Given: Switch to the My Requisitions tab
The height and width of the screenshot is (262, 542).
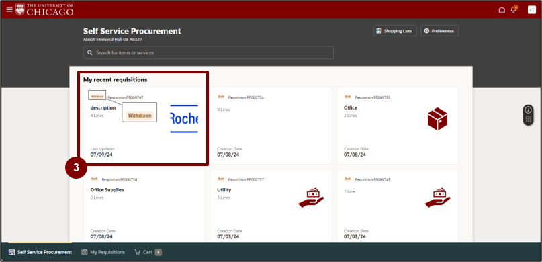Looking at the screenshot, I should (103, 252).
